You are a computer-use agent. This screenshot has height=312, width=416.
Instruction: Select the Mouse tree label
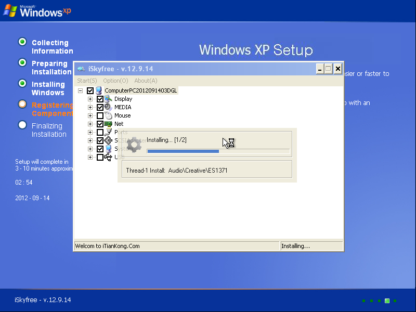point(123,115)
